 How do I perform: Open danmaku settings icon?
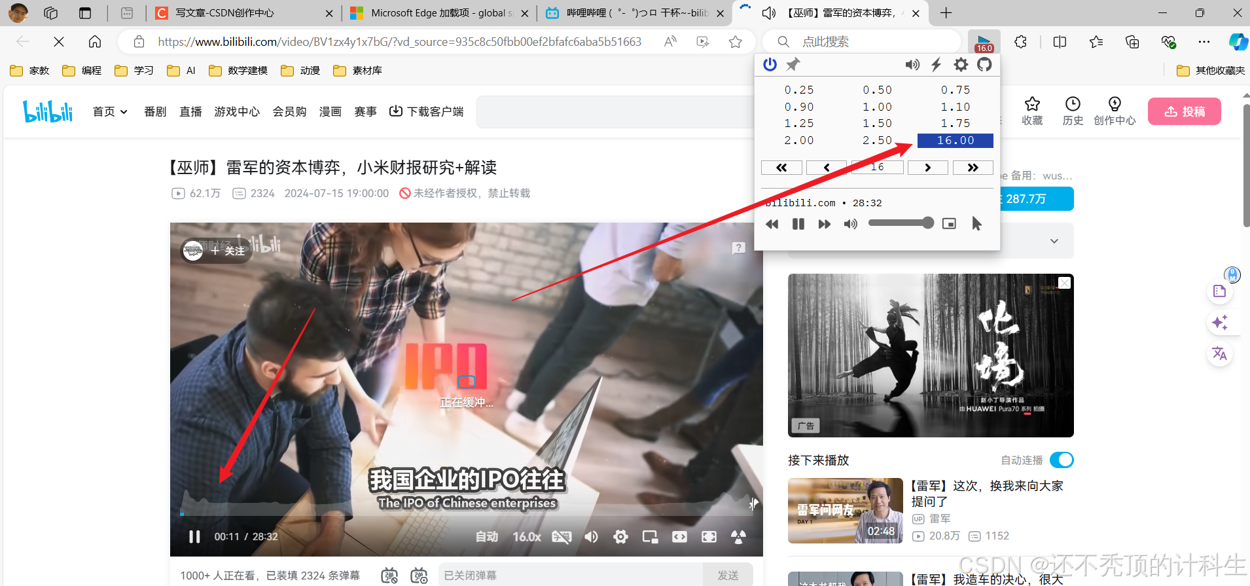[x=419, y=576]
